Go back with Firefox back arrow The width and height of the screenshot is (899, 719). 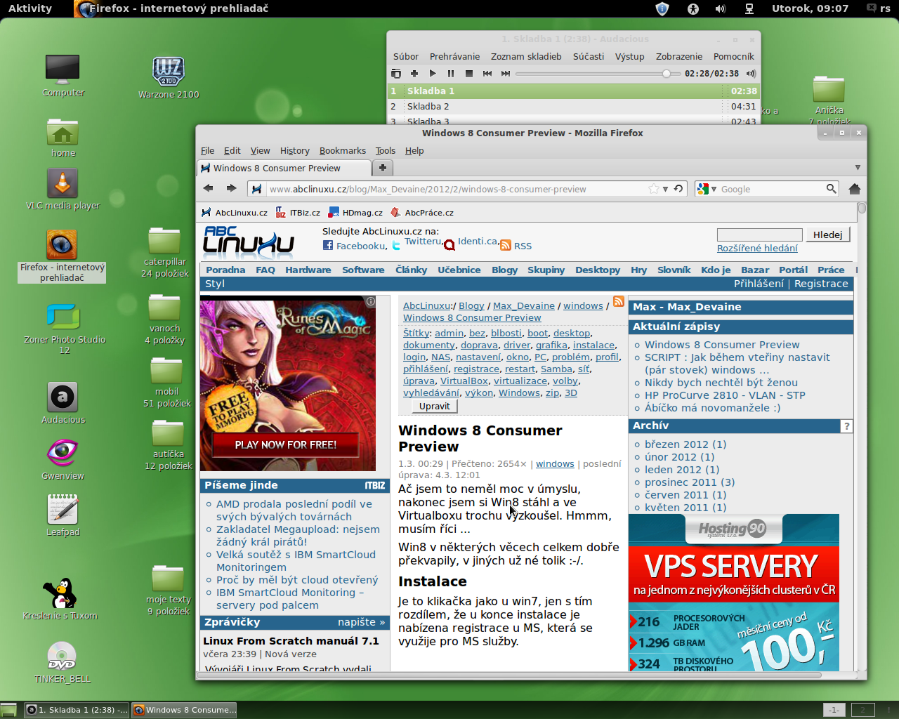tap(208, 188)
